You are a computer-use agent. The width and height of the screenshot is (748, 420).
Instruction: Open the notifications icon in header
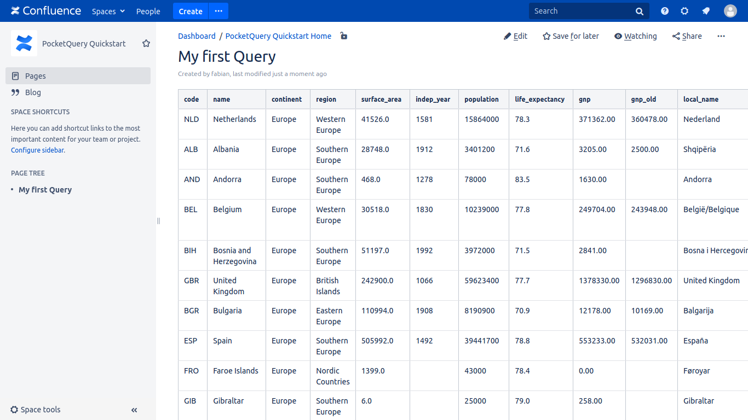click(706, 11)
